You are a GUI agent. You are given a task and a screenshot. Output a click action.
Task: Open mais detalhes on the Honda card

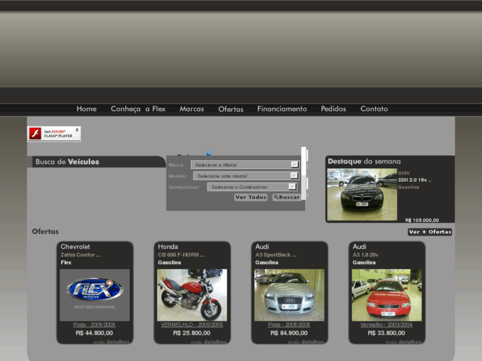tap(209, 342)
